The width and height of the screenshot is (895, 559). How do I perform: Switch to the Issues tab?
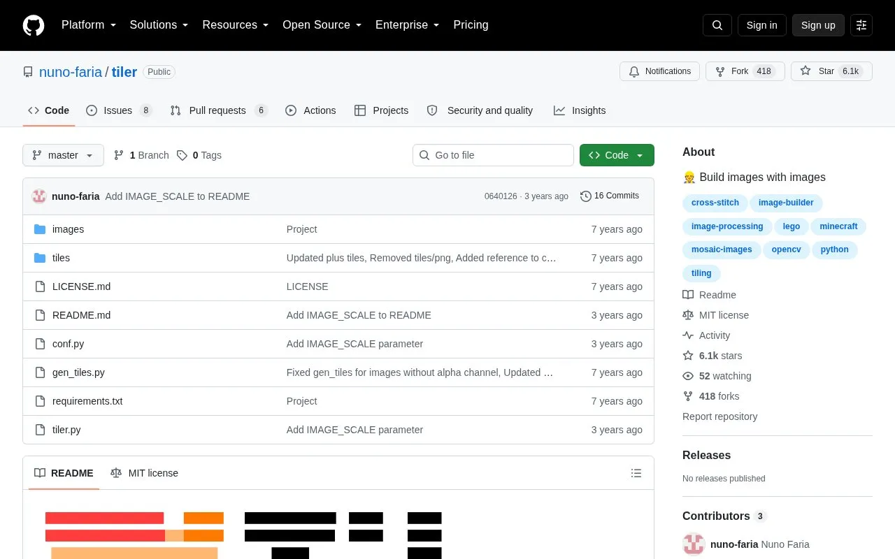119,110
